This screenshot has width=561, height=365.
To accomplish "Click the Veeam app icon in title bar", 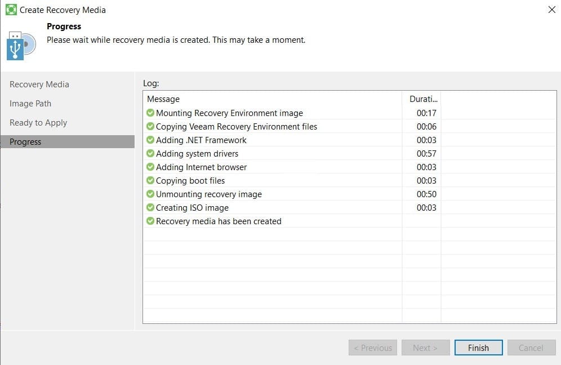I will 11,10.
